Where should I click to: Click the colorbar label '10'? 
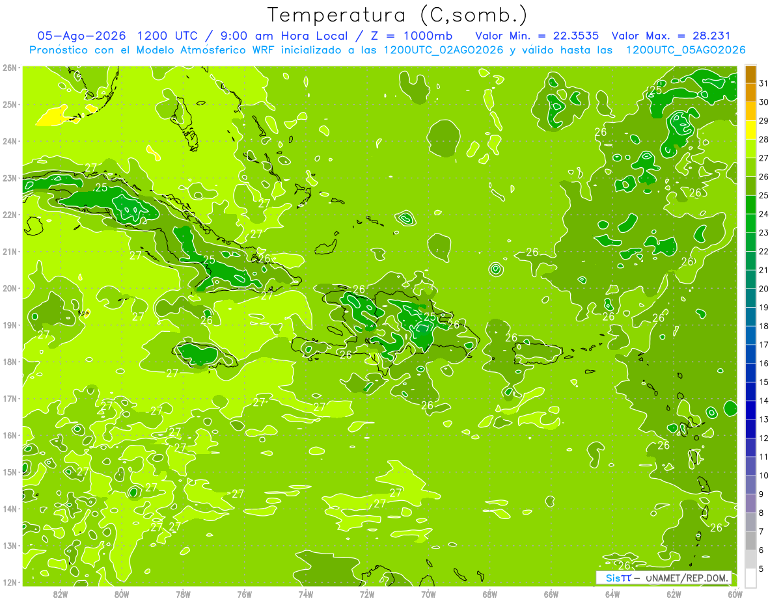tap(764, 476)
